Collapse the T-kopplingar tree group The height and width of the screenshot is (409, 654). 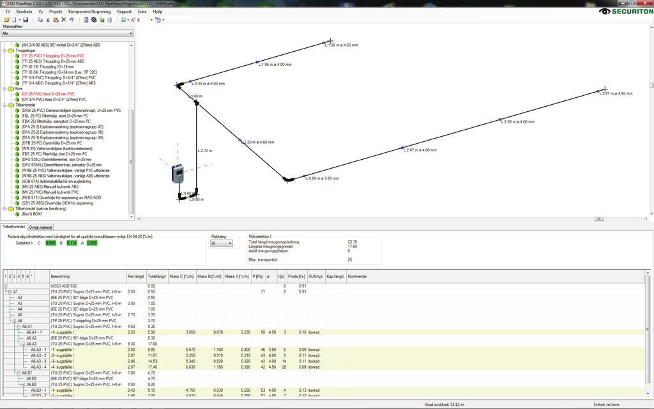click(x=4, y=50)
